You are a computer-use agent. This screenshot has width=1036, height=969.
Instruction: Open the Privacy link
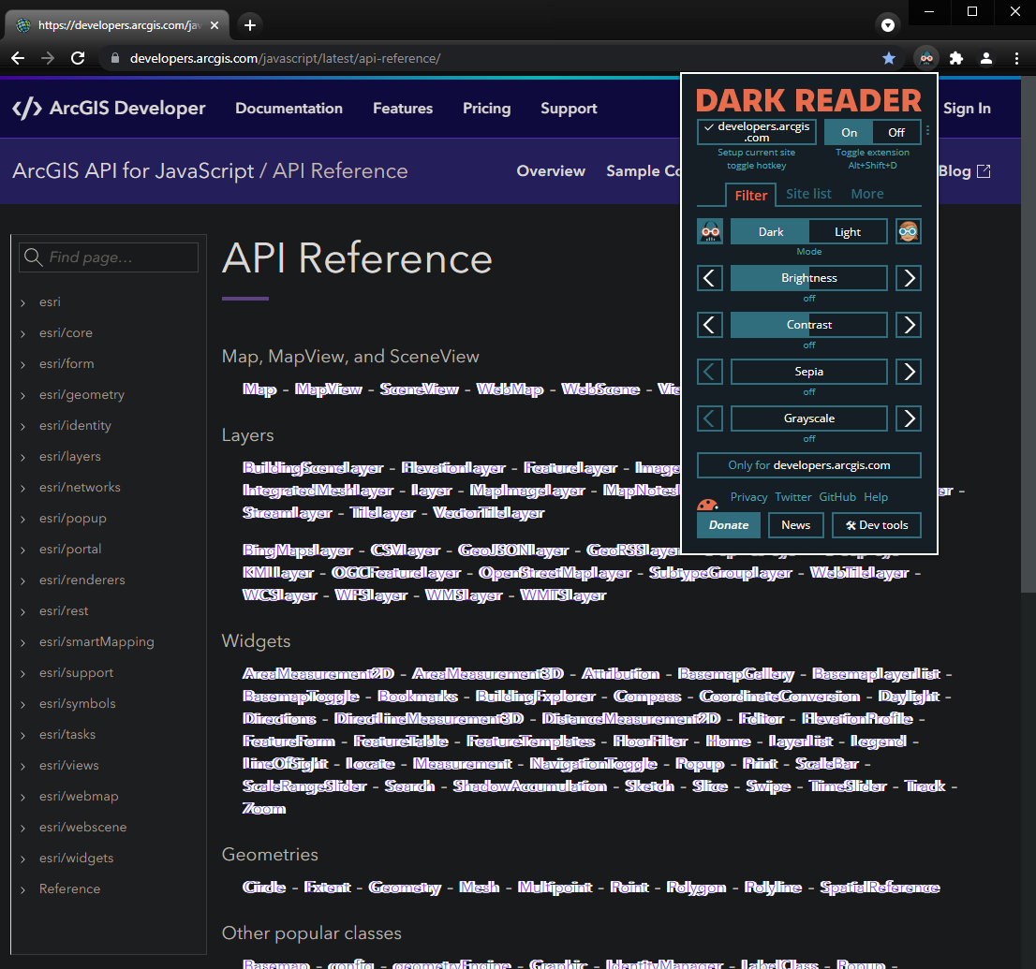tap(748, 497)
